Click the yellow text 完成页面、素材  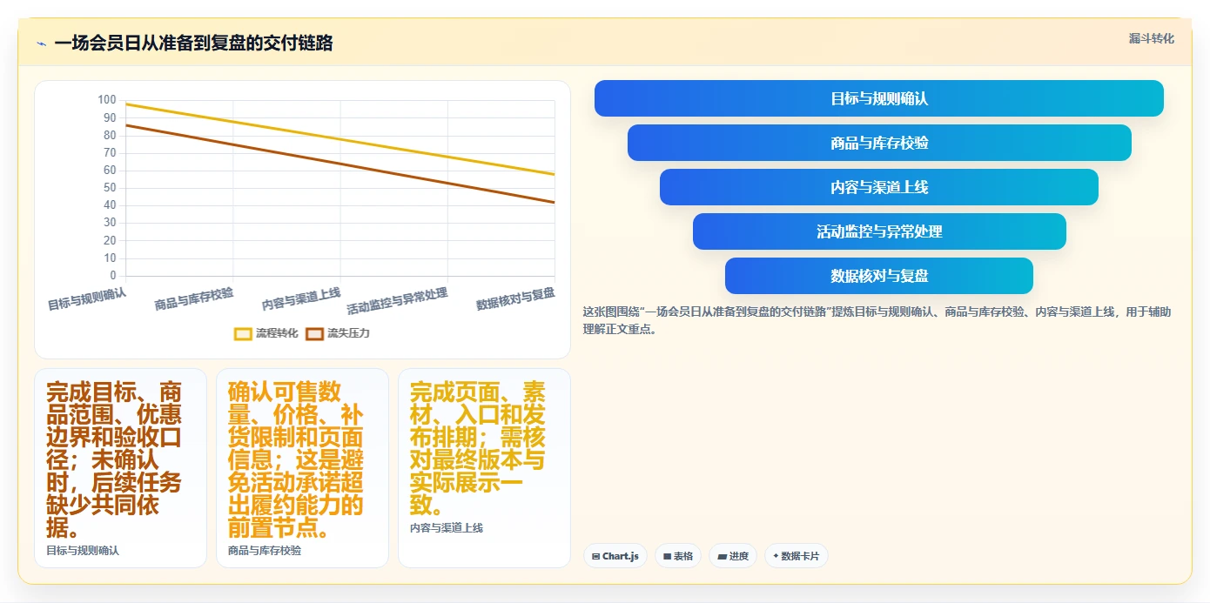478,448
